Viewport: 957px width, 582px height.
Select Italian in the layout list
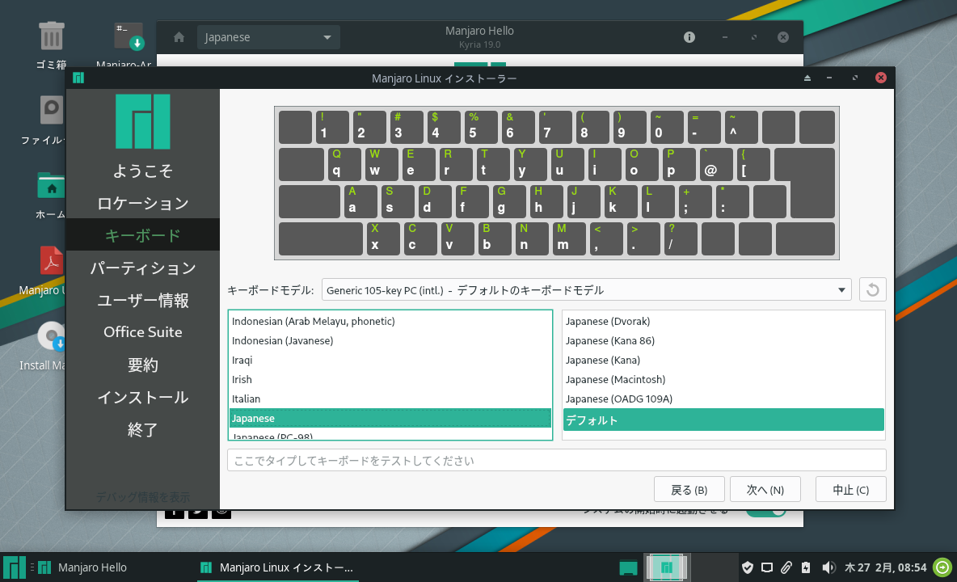[x=390, y=399]
